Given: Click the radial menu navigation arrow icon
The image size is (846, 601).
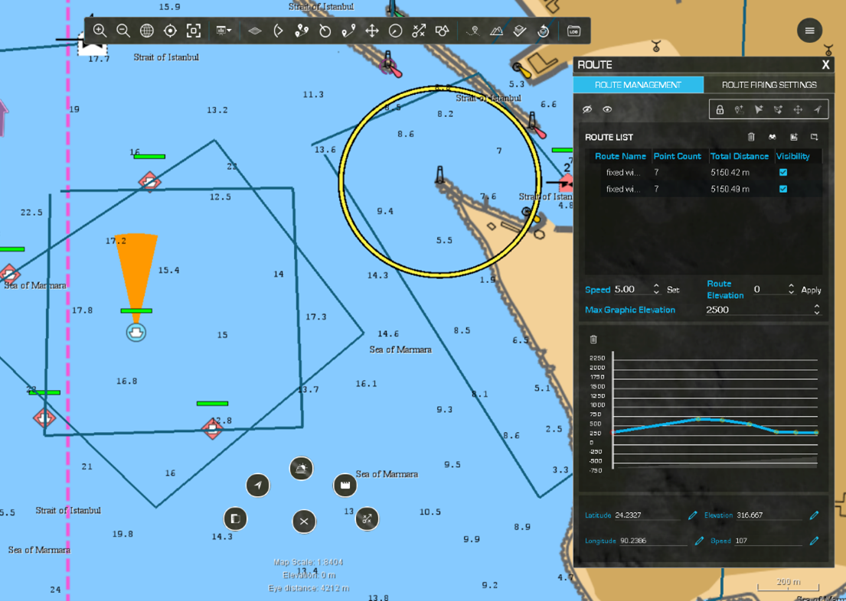Looking at the screenshot, I should 258,485.
